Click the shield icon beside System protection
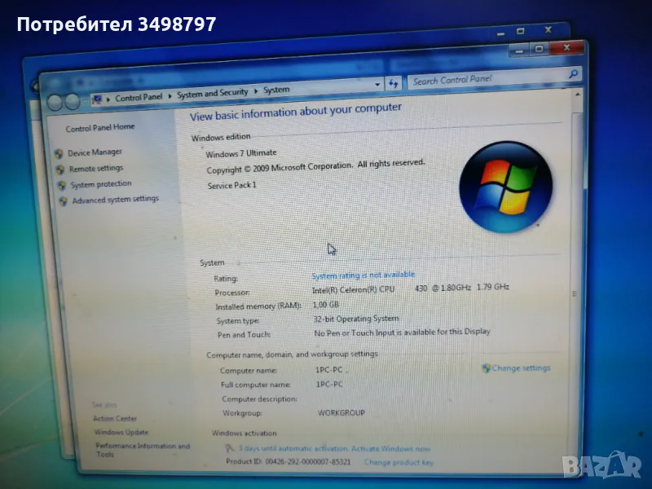The width and height of the screenshot is (652, 489). click(x=62, y=186)
